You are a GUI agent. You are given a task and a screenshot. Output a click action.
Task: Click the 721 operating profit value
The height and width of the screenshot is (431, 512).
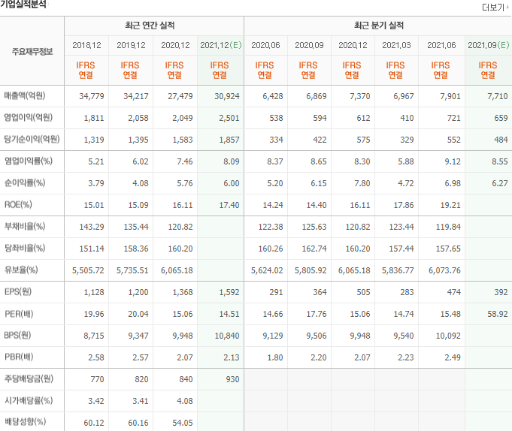(x=454, y=118)
